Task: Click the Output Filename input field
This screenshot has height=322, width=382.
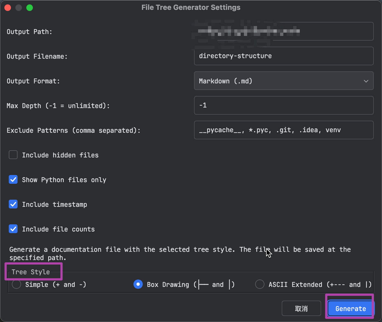Action: point(284,56)
